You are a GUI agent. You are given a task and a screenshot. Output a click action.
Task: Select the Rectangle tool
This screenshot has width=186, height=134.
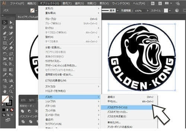click(5, 43)
